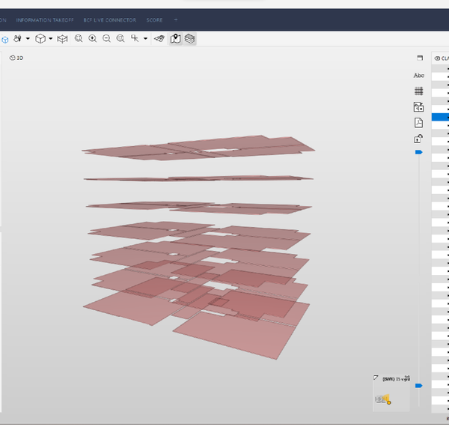449x427 pixels.
Task: Click the zoom out magnifier icon
Action: click(107, 39)
